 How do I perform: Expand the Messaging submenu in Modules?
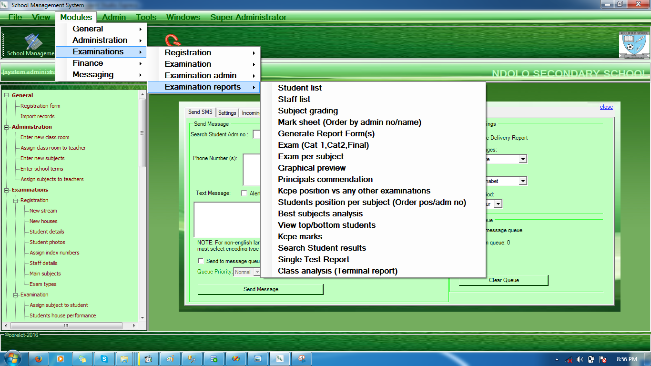[101, 74]
